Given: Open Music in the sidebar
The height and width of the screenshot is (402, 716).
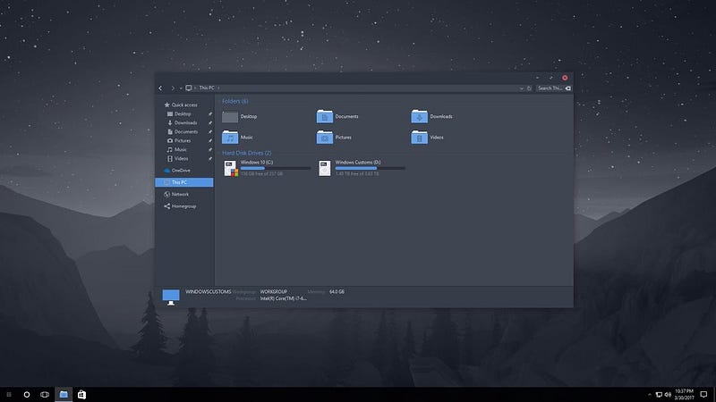Looking at the screenshot, I should coord(176,149).
